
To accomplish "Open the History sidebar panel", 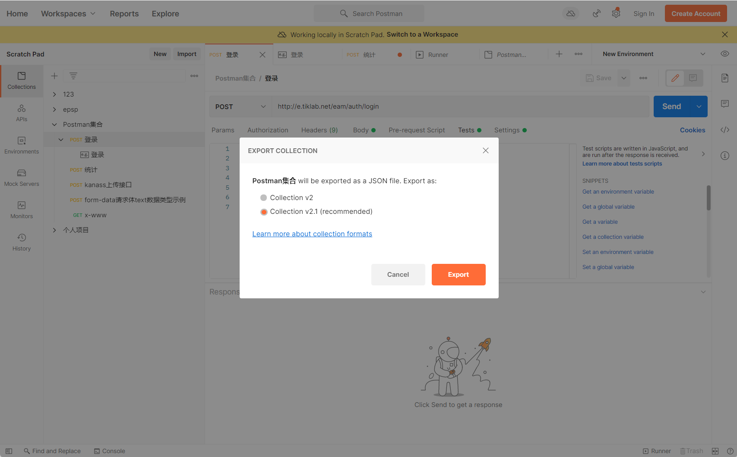I will (x=22, y=243).
